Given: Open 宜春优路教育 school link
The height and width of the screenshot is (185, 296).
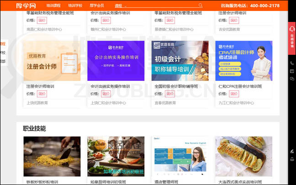Looking at the screenshot, I should point(165,103).
